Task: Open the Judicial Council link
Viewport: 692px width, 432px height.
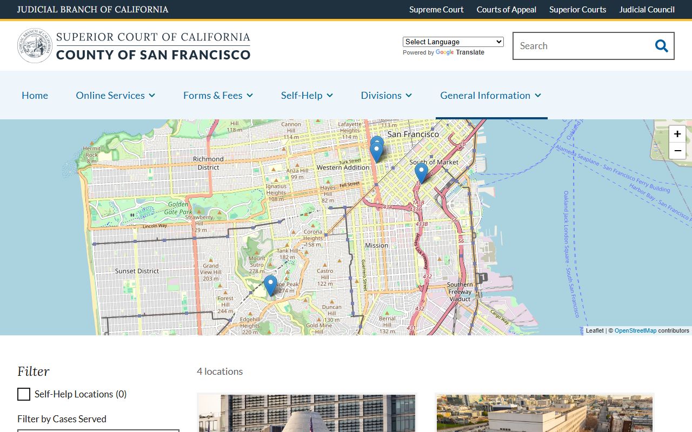Action: [647, 9]
